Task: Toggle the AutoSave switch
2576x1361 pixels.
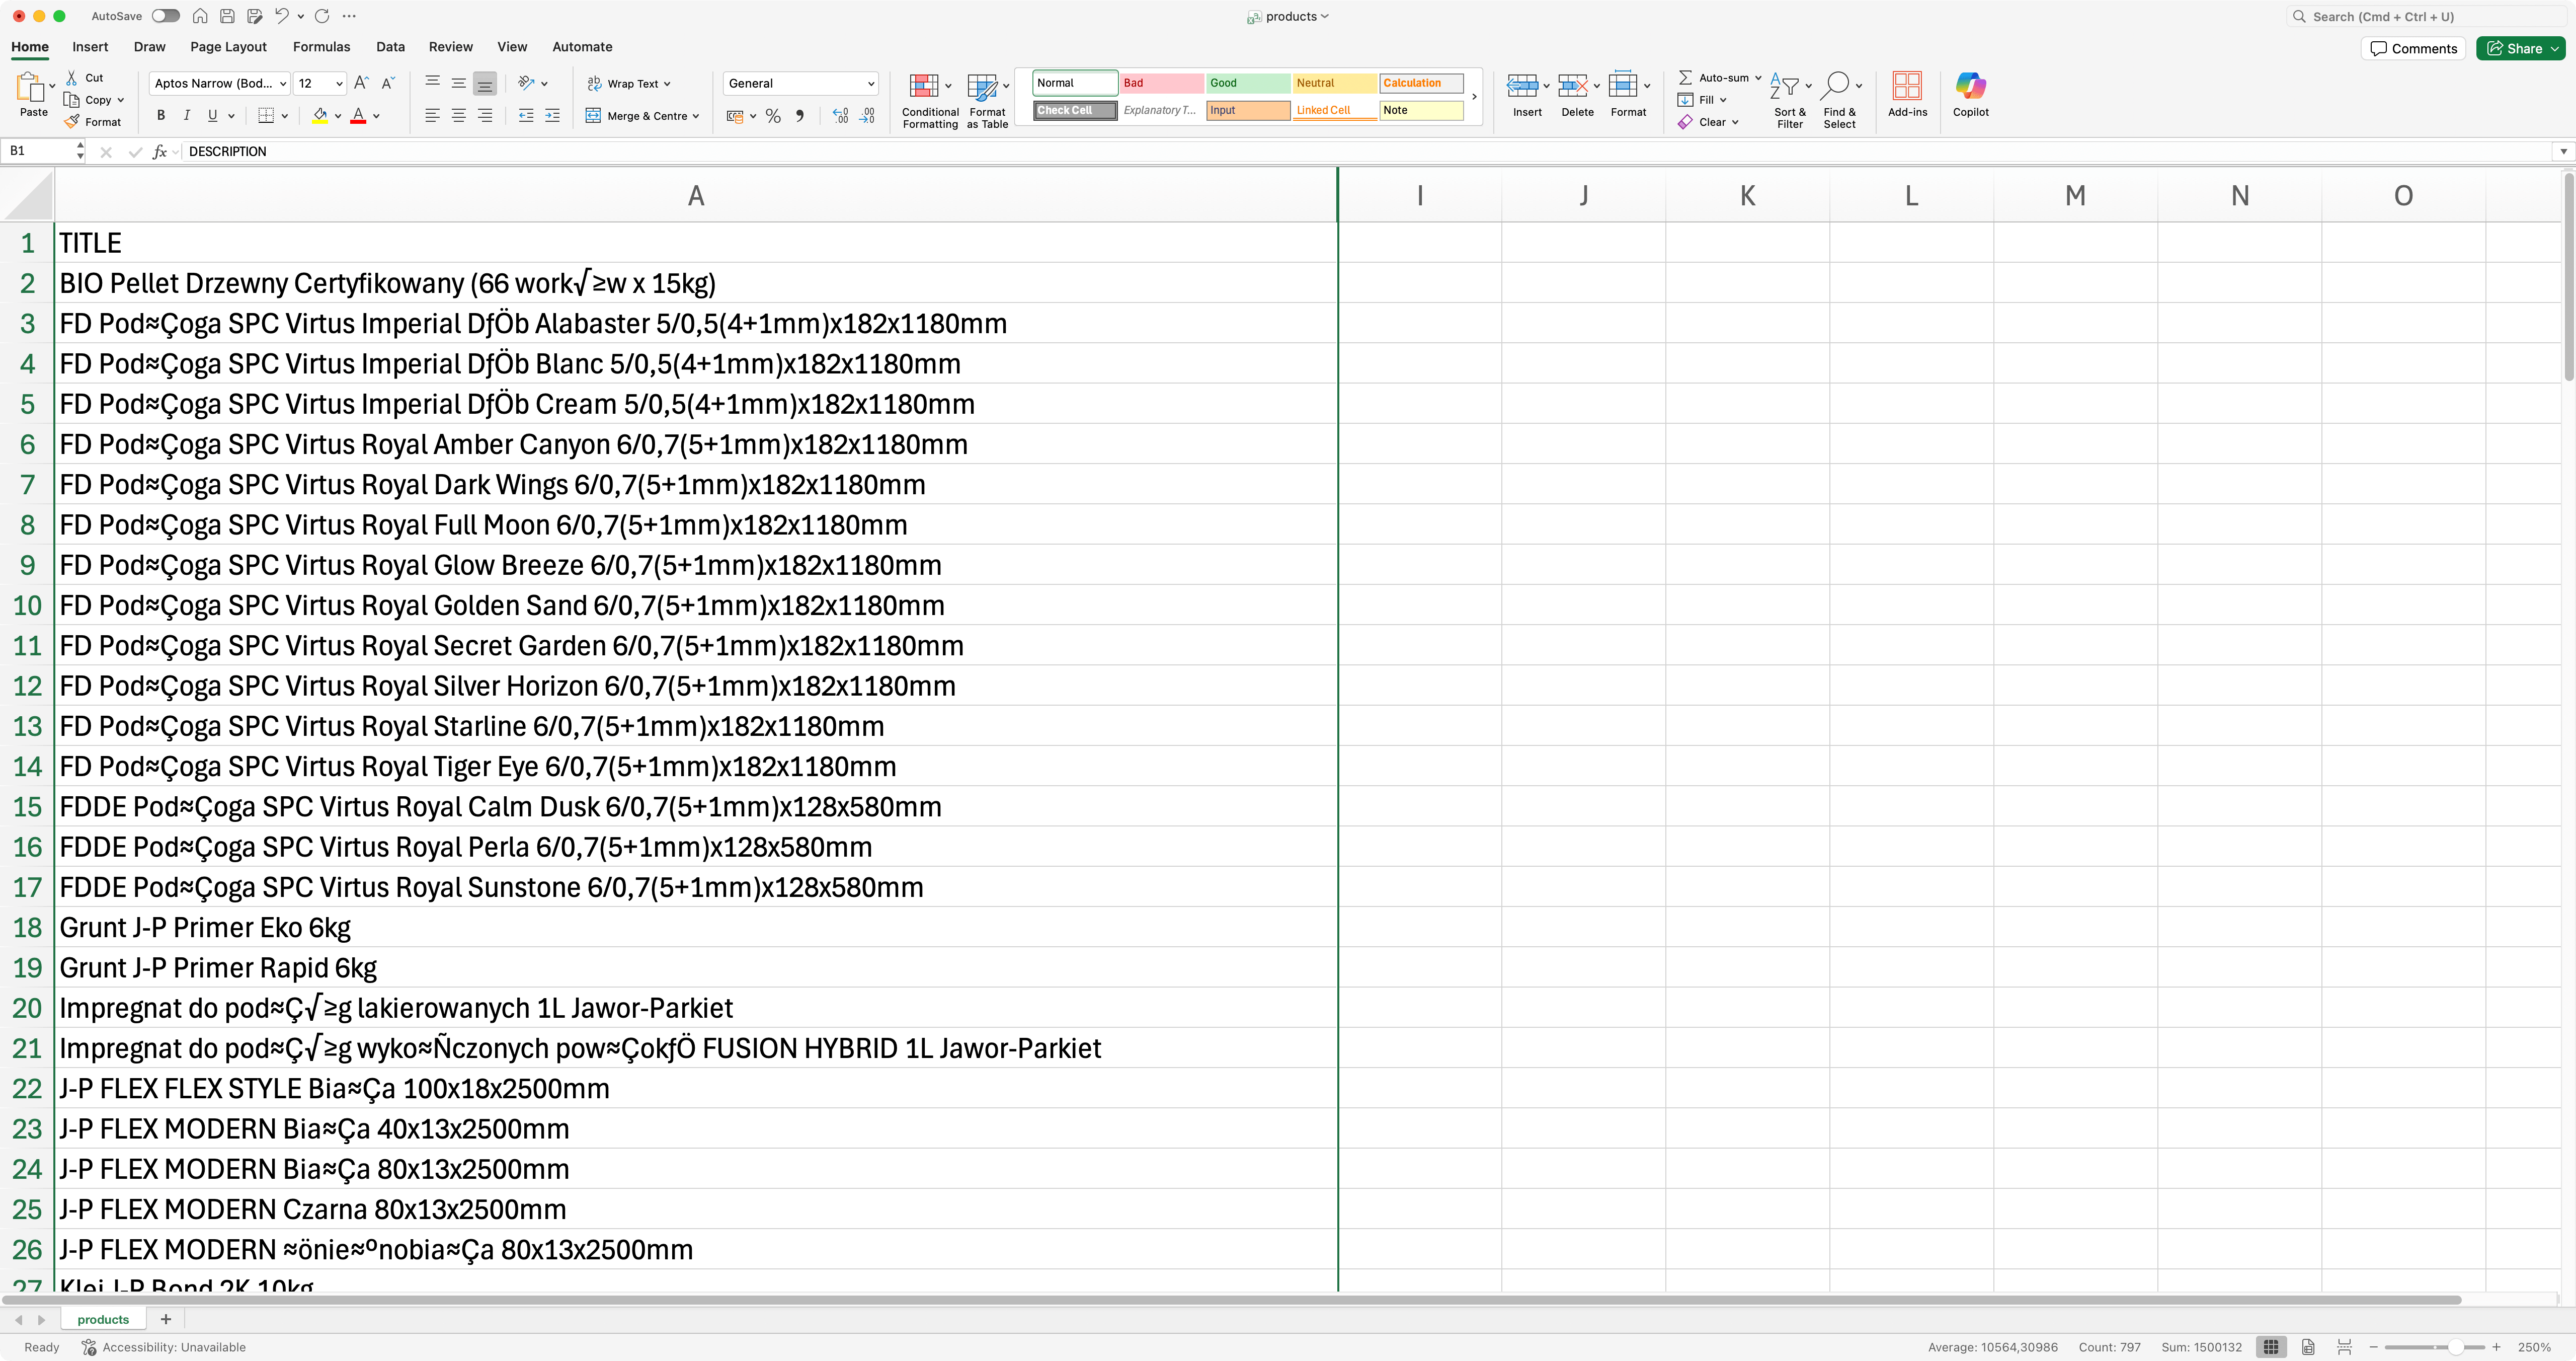Action: tap(166, 16)
